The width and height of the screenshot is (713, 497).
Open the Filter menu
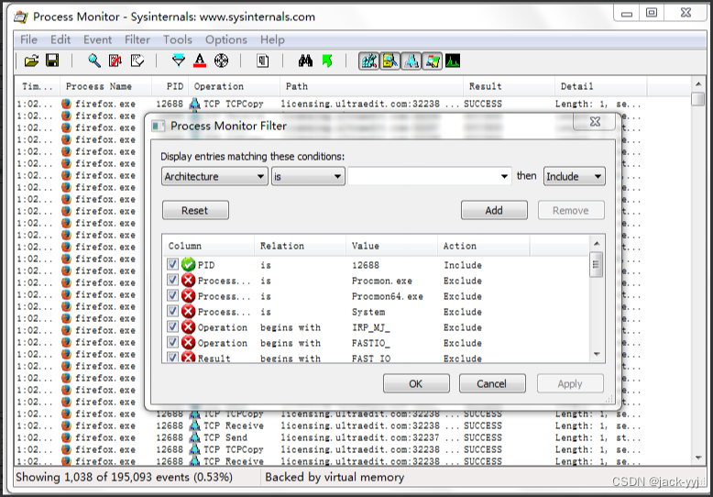[x=137, y=39]
